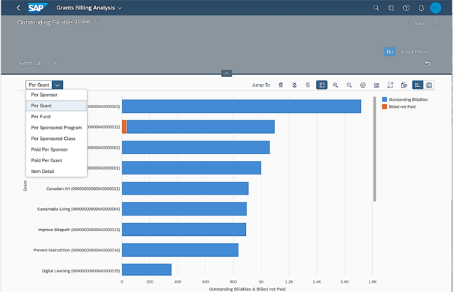
Task: Click the Per Grant combo box field
Action: coord(39,85)
